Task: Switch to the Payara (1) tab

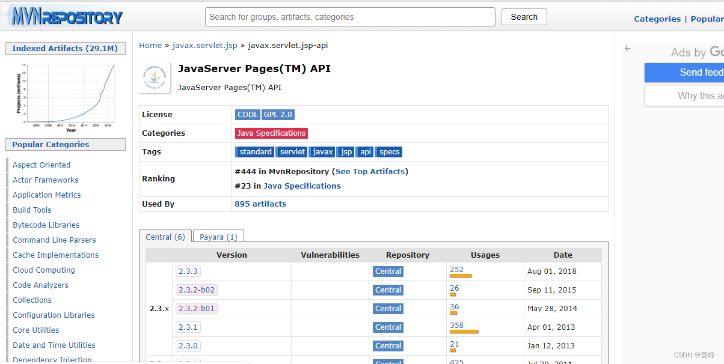Action: [218, 237]
